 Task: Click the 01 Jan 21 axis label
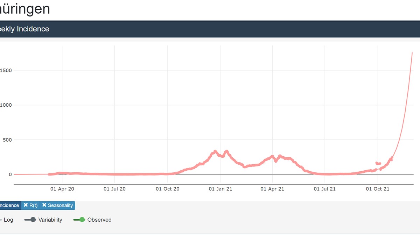[220, 189]
